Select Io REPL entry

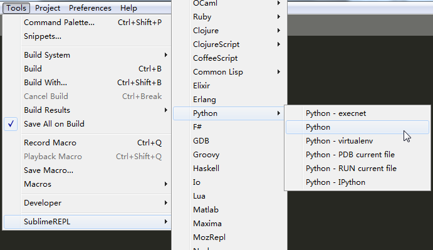(229, 182)
